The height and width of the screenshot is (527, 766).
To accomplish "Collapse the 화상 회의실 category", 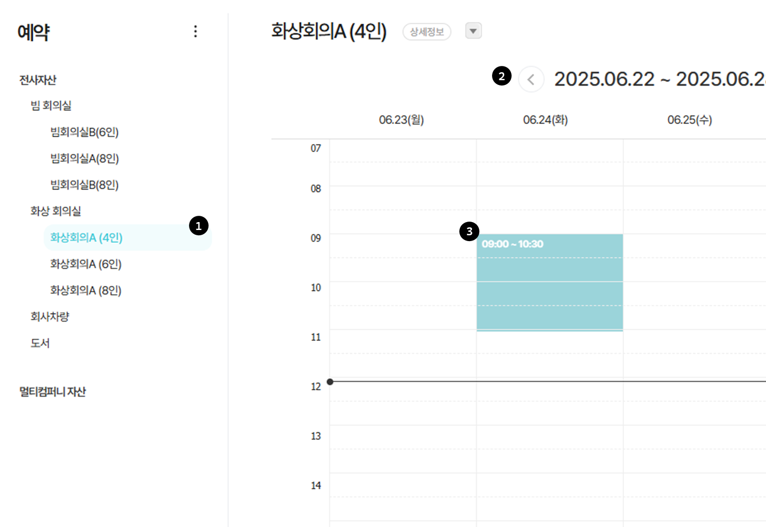I will pyautogui.click(x=55, y=211).
